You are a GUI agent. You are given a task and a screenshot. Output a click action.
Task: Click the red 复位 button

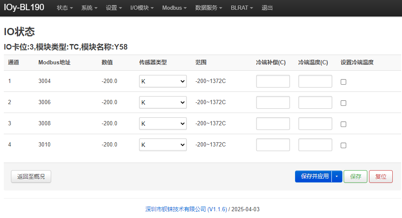381,177
